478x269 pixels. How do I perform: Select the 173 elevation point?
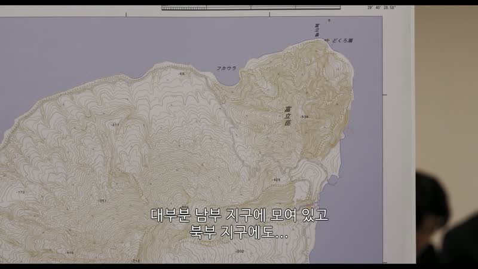point(20,192)
